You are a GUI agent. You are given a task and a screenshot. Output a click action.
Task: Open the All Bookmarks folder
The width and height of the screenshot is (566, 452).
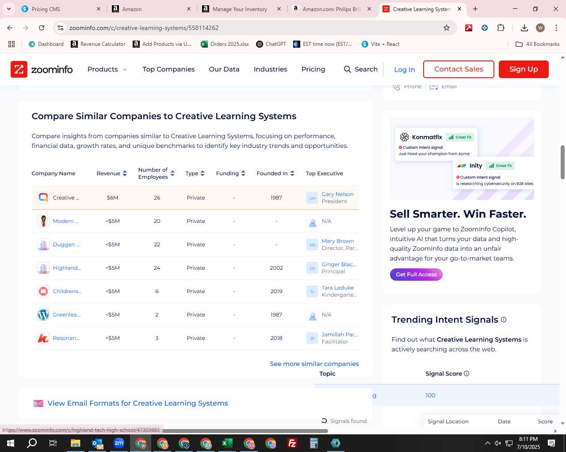538,44
